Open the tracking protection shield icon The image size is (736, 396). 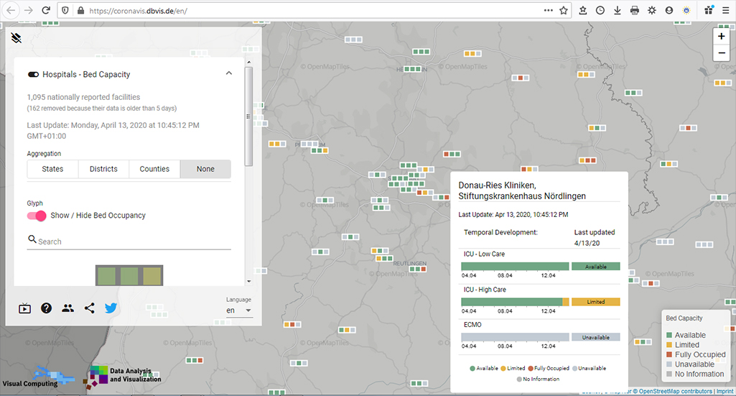[65, 10]
